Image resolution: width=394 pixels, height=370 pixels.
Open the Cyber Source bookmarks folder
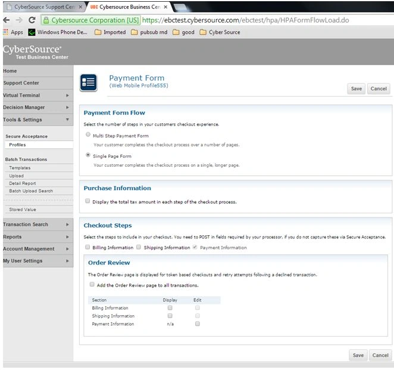[x=220, y=32]
